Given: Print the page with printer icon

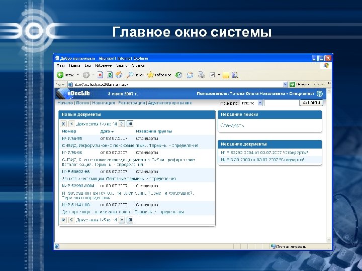Looking at the screenshot, I should 201,75.
